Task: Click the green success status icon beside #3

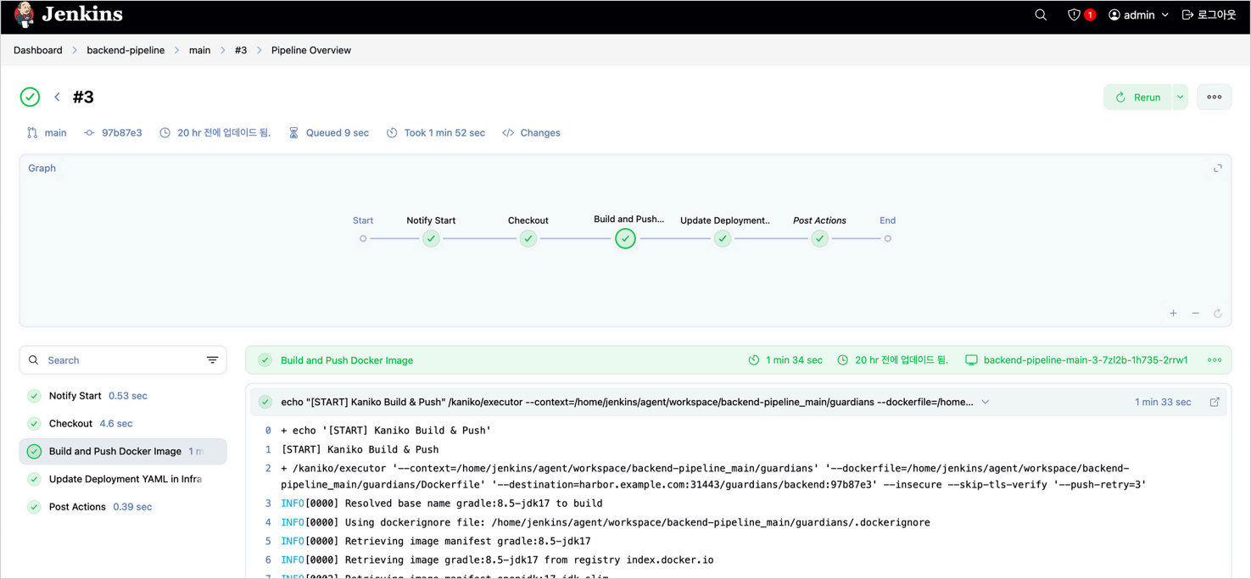Action: (30, 97)
